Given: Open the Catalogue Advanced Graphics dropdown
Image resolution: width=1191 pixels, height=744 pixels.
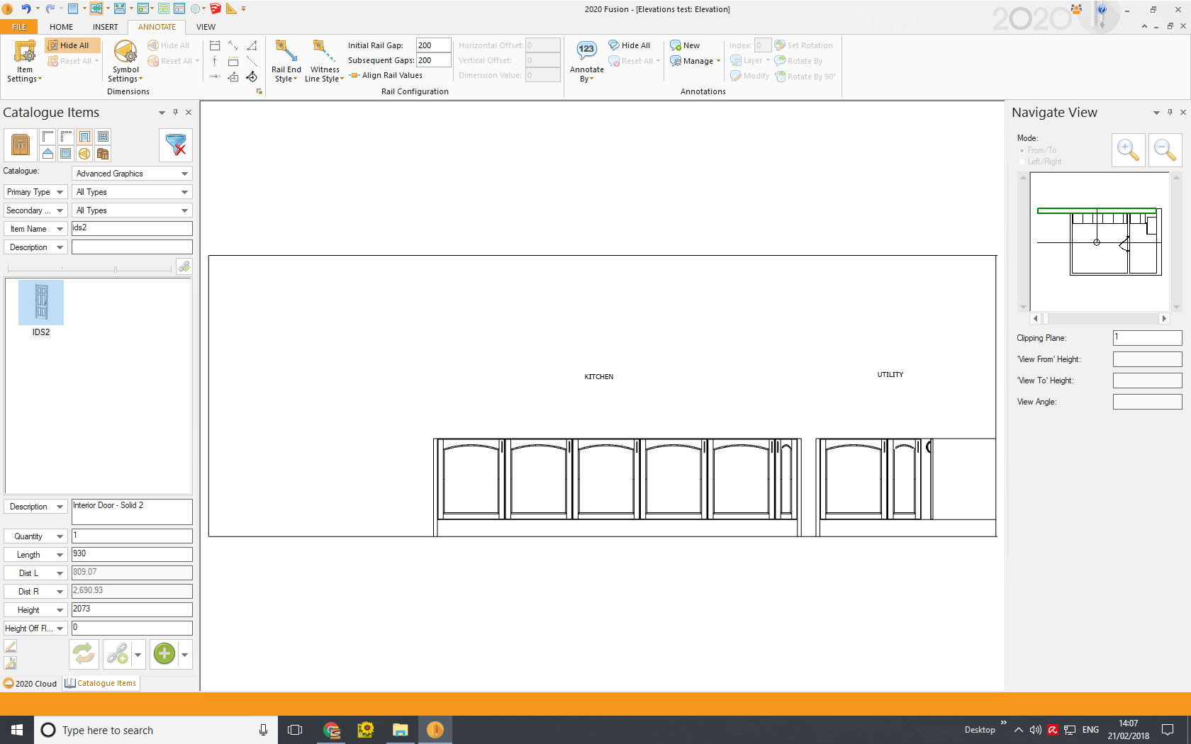Looking at the screenshot, I should (184, 174).
